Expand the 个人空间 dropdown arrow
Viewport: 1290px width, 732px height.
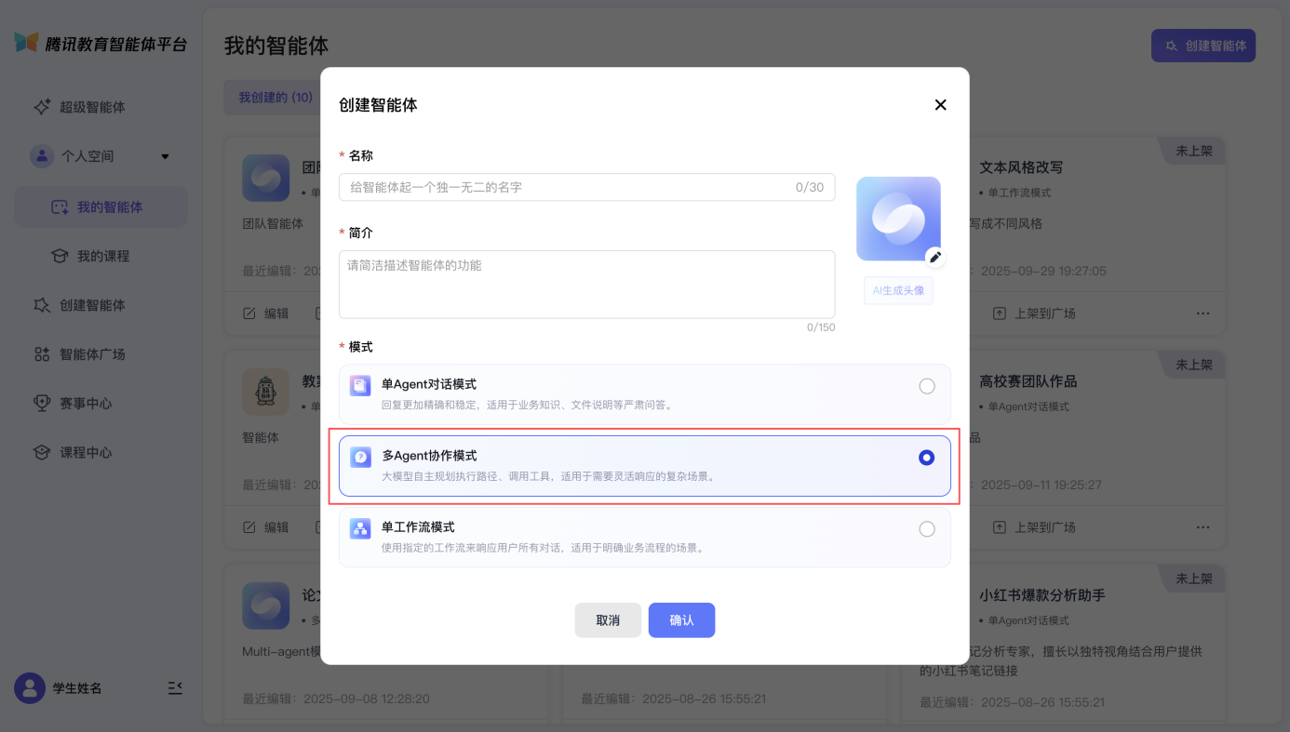166,156
